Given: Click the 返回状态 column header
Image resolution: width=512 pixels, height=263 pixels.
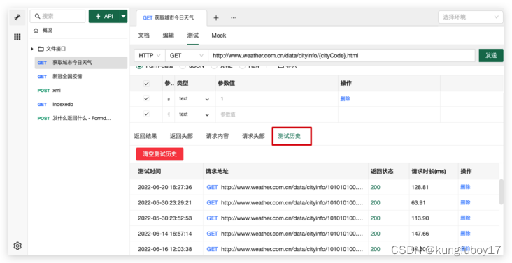Looking at the screenshot, I should click(x=381, y=171).
